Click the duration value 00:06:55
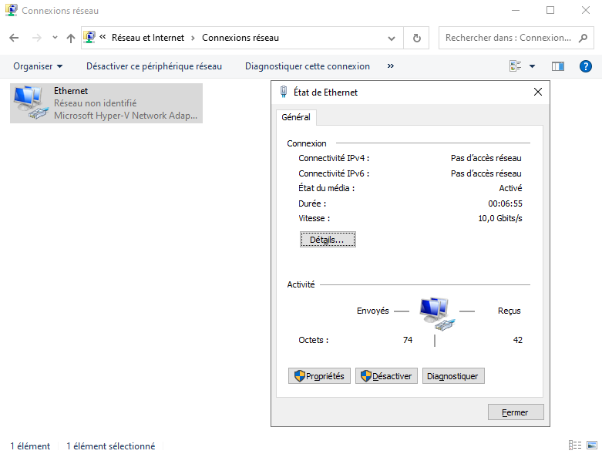602x454 pixels. point(505,203)
